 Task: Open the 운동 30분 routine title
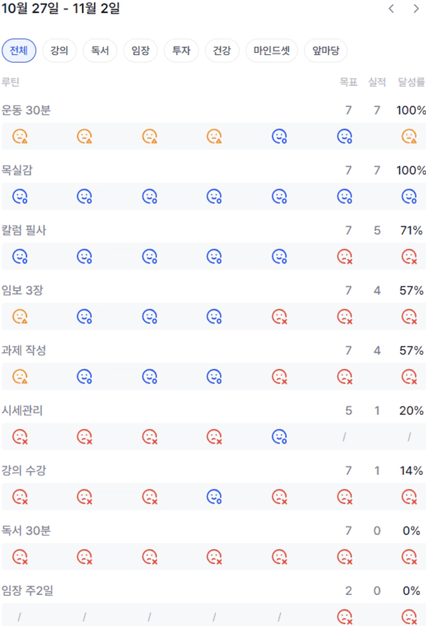coord(26,110)
